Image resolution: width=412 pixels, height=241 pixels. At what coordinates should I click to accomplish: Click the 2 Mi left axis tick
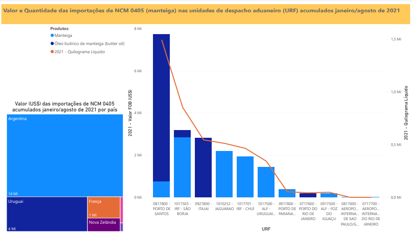[x=138, y=155]
